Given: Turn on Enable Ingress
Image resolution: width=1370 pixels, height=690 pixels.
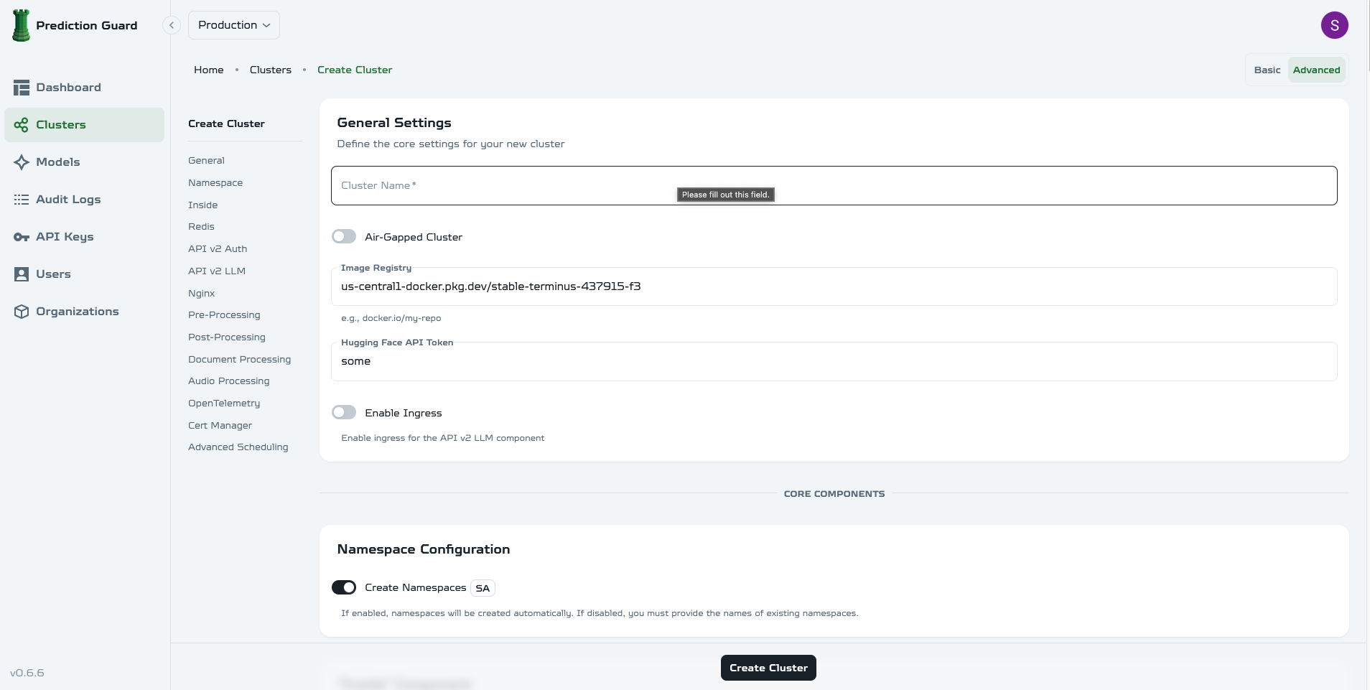Looking at the screenshot, I should point(345,412).
